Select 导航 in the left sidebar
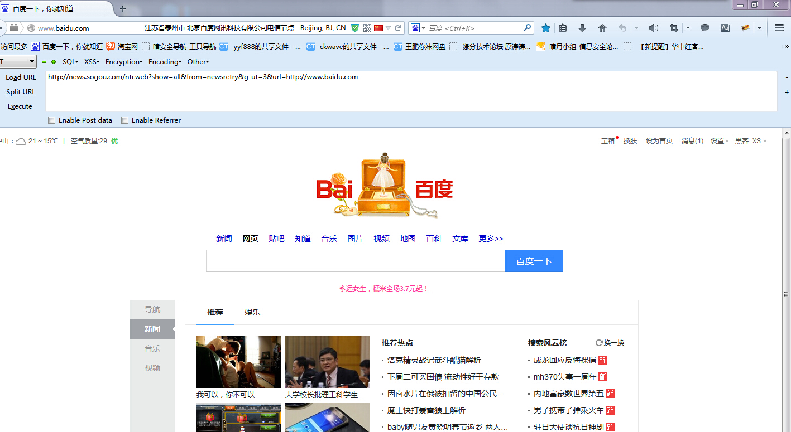 tap(152, 309)
